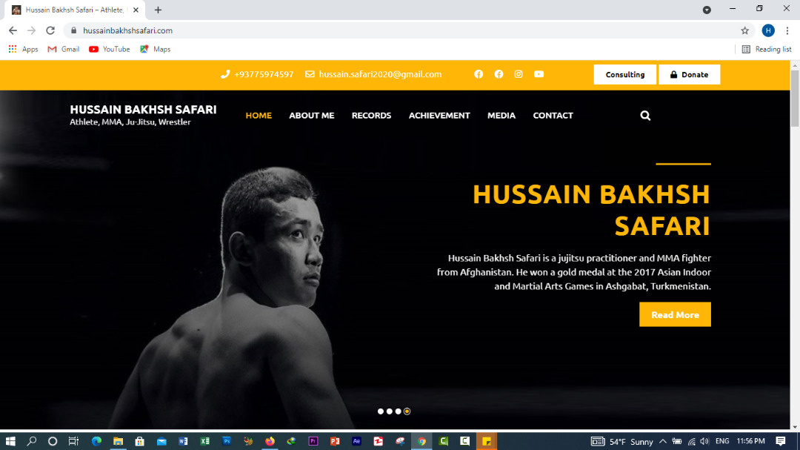Open the Reading list
Viewport: 800px width, 450px height.
pos(767,49)
